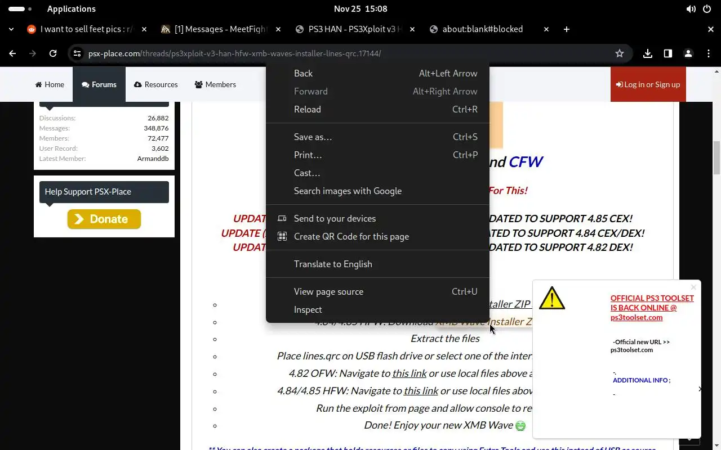Toggle the browser side panel icon
The image size is (721, 450).
click(x=668, y=53)
